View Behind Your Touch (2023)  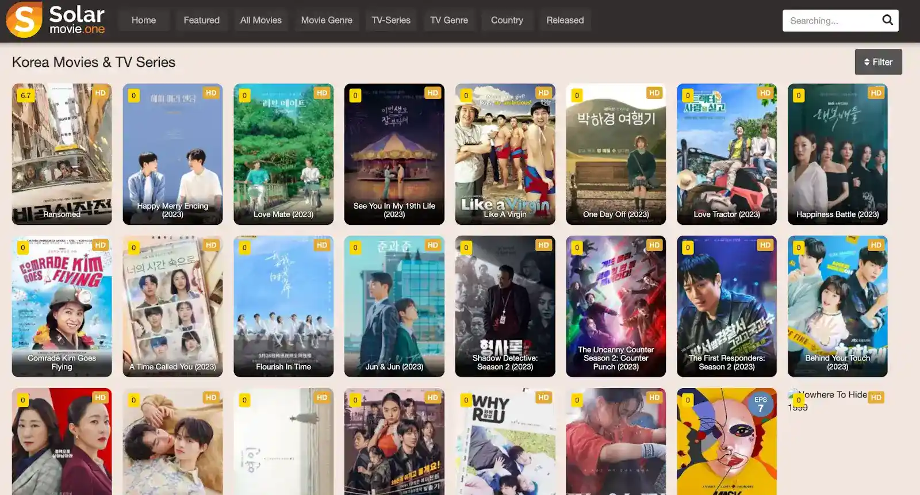[838, 306]
